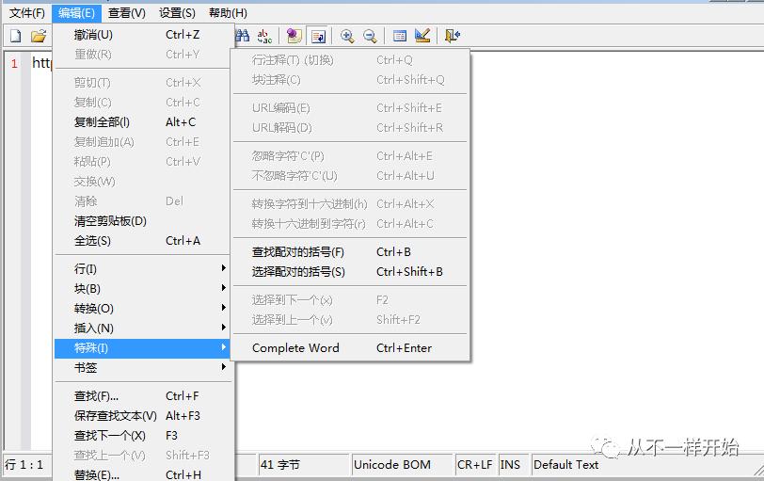Toggle the Word Wrap toolbar icon
The image size is (764, 481).
[319, 36]
